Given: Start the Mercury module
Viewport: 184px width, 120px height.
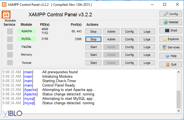Looking at the screenshot, I should click(x=93, y=55).
